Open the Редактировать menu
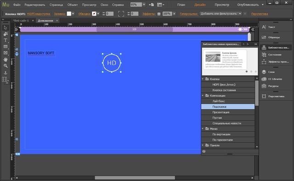 click(35, 5)
